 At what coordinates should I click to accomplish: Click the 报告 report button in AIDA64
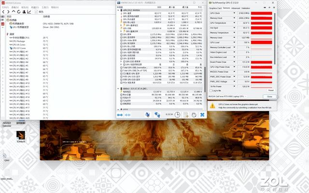[x=41, y=12]
